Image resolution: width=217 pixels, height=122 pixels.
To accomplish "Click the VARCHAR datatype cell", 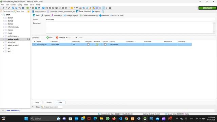I will click(61, 44).
